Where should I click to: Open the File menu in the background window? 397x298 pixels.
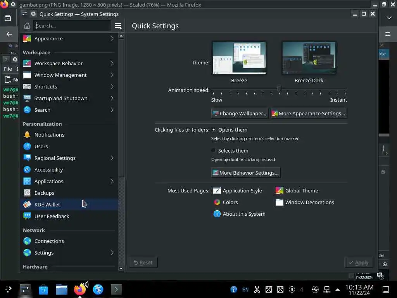pos(8,69)
